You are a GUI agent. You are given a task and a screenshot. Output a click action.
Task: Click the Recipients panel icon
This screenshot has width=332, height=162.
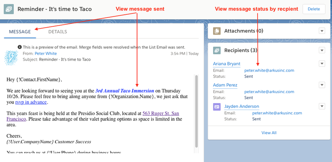pyautogui.click(x=217, y=51)
